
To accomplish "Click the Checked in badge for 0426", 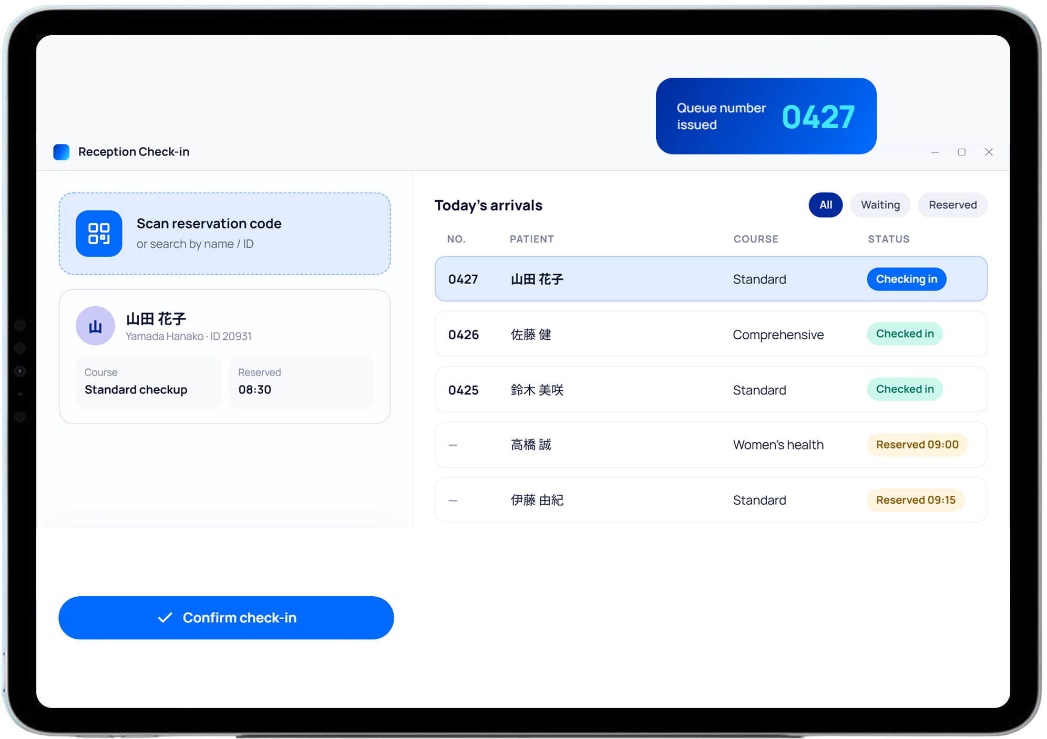I will [x=905, y=334].
